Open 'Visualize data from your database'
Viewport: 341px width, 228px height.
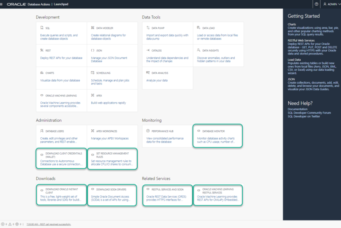pyautogui.click(x=60, y=81)
